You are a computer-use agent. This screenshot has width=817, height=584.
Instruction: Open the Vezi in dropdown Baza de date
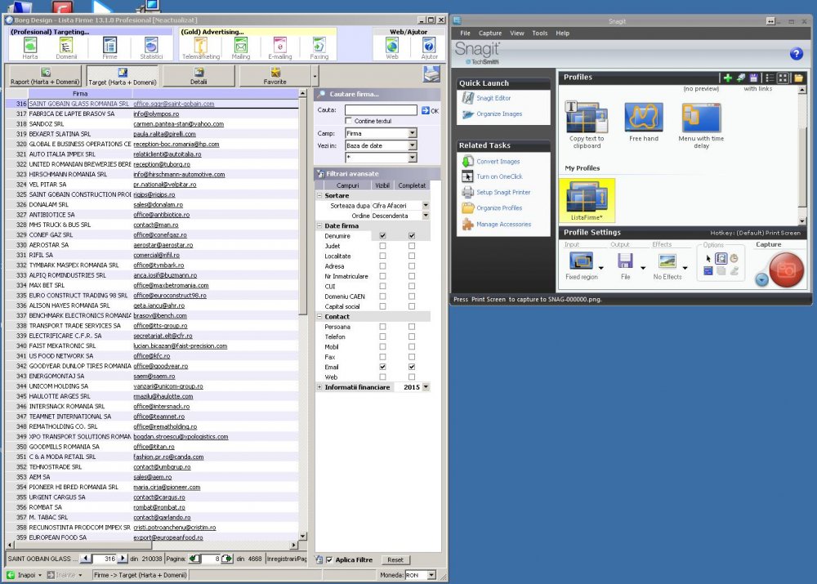pos(412,145)
